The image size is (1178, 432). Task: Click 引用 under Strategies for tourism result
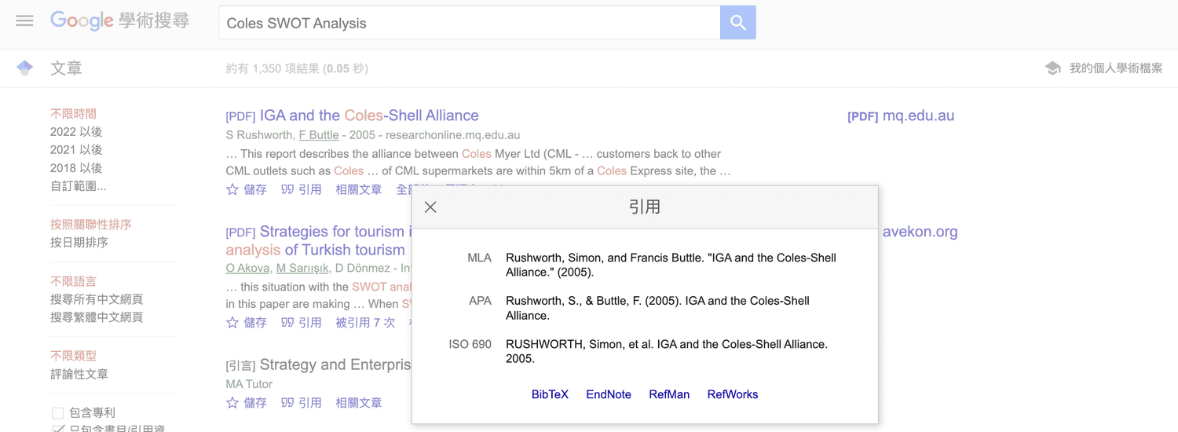click(301, 322)
